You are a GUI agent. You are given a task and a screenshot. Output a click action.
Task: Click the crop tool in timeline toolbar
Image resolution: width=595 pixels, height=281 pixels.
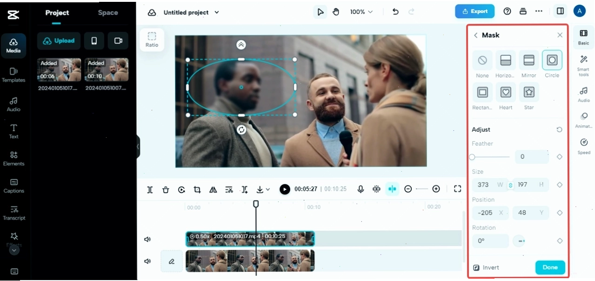(197, 189)
